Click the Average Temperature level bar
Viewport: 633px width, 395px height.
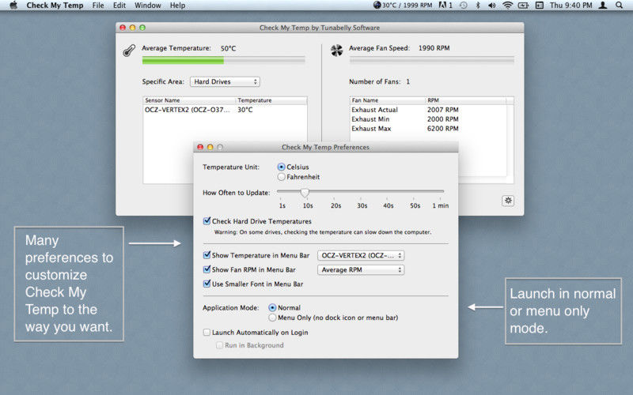pyautogui.click(x=224, y=61)
